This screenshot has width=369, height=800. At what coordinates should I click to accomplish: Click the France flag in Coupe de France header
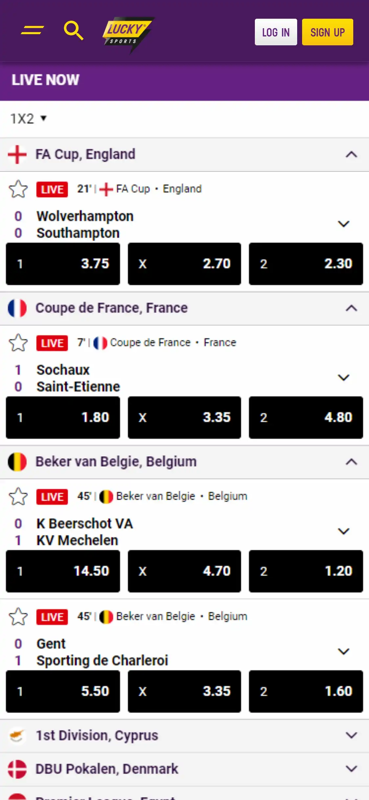[17, 308]
